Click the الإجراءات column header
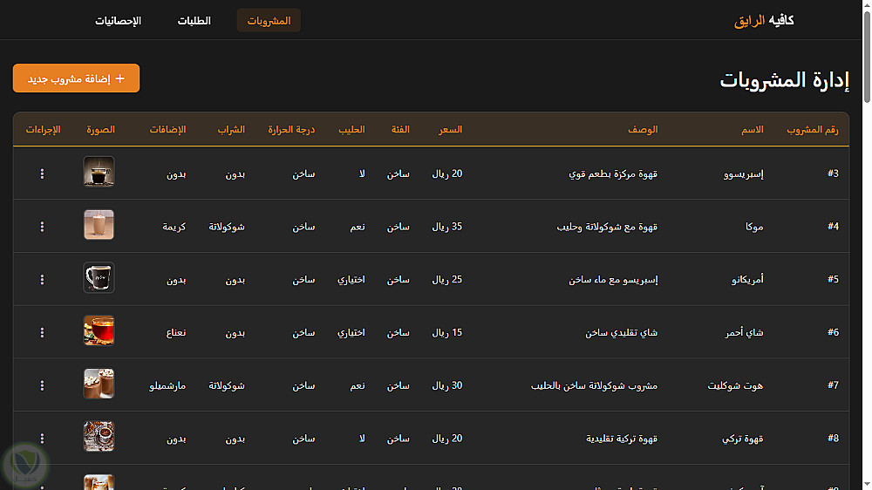872x490 pixels. pos(44,130)
